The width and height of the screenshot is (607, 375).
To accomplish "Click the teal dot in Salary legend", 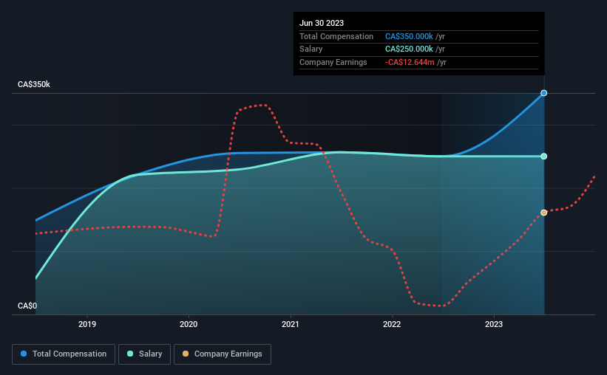I will tap(130, 354).
